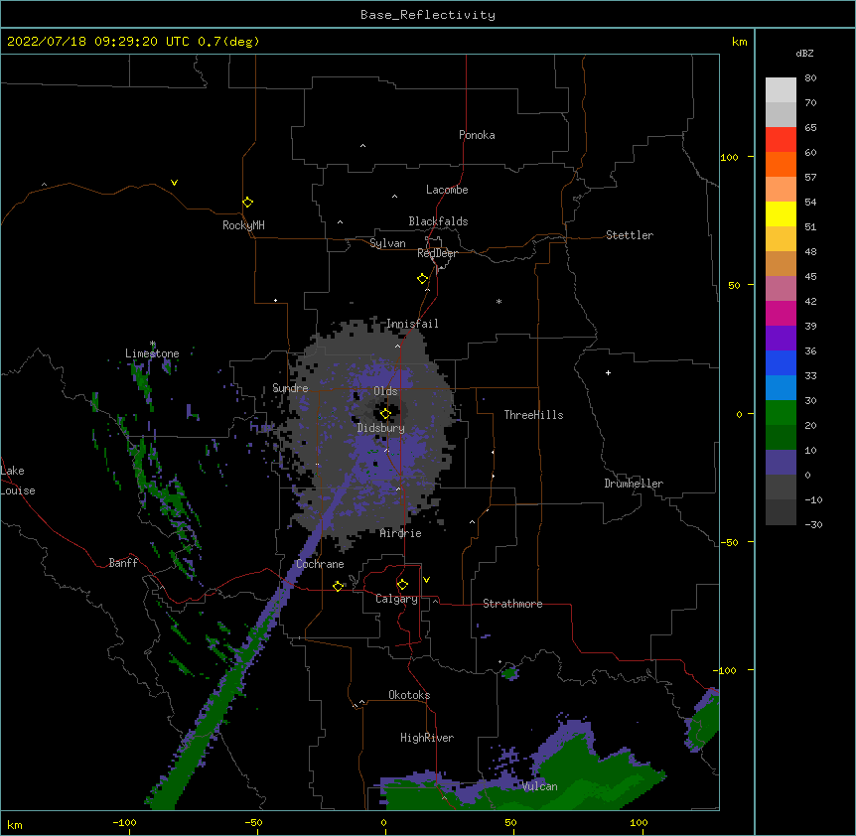Pick the magenta 42 dBZ legend swatch
The width and height of the screenshot is (856, 836).
781,313
